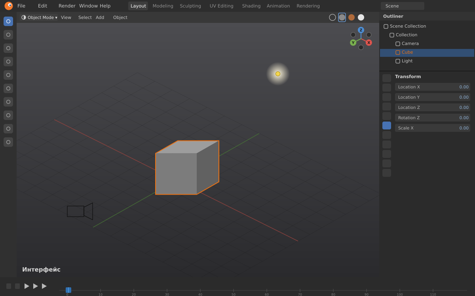Open the Scene selector field

pyautogui.click(x=403, y=6)
